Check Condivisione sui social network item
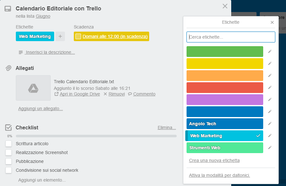Image resolution: width=286 pixels, height=186 pixels. 9,170
